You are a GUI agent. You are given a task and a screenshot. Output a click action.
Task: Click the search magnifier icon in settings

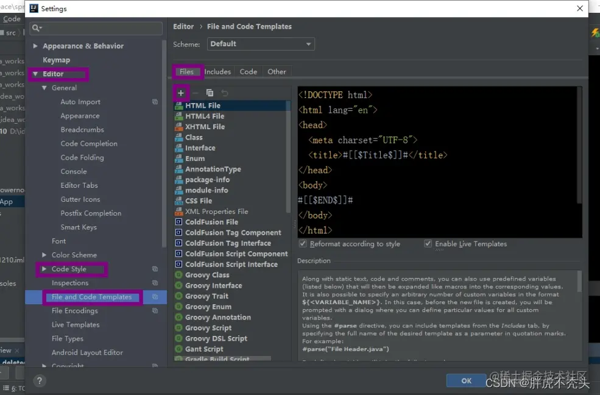[37, 28]
